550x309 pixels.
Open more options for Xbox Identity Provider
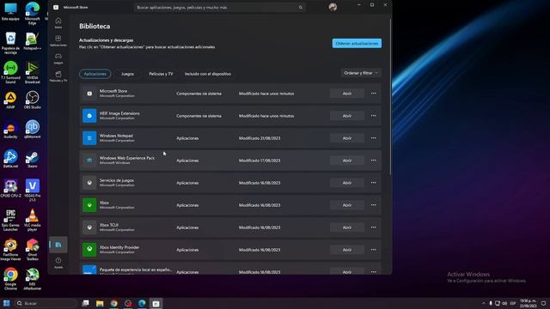pyautogui.click(x=374, y=250)
